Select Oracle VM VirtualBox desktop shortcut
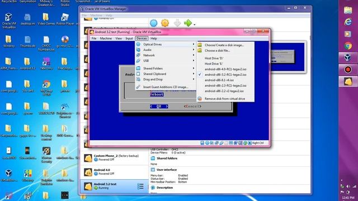This screenshot has width=358, height=201. (x=9, y=21)
